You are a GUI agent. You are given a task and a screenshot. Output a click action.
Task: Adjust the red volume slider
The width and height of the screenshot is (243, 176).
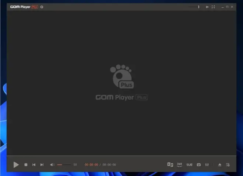[x=64, y=165]
